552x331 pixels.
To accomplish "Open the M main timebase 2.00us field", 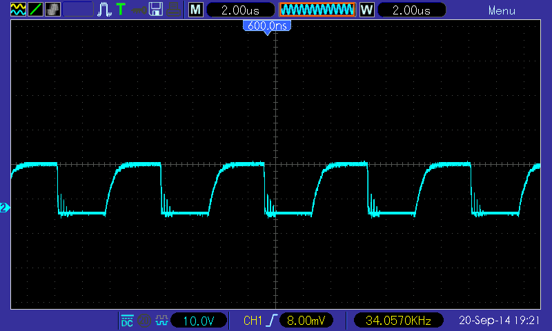I will click(x=240, y=10).
